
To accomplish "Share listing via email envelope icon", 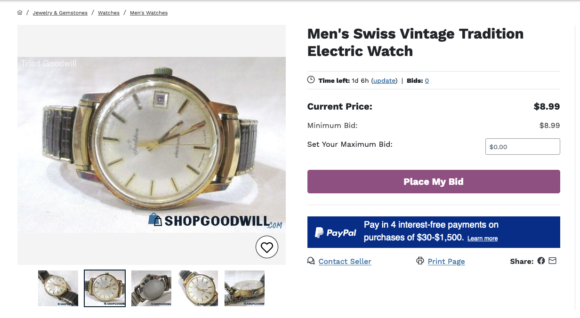I will 552,261.
